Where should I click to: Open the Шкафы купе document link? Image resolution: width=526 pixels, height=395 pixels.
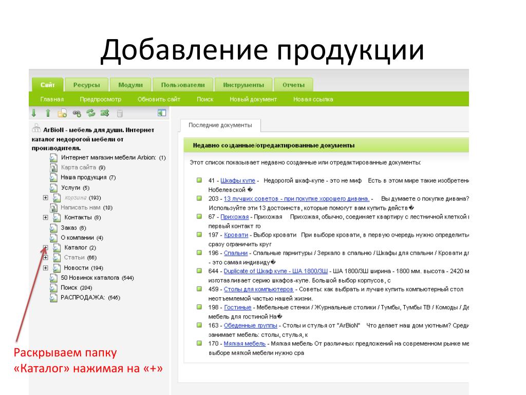[238, 181]
